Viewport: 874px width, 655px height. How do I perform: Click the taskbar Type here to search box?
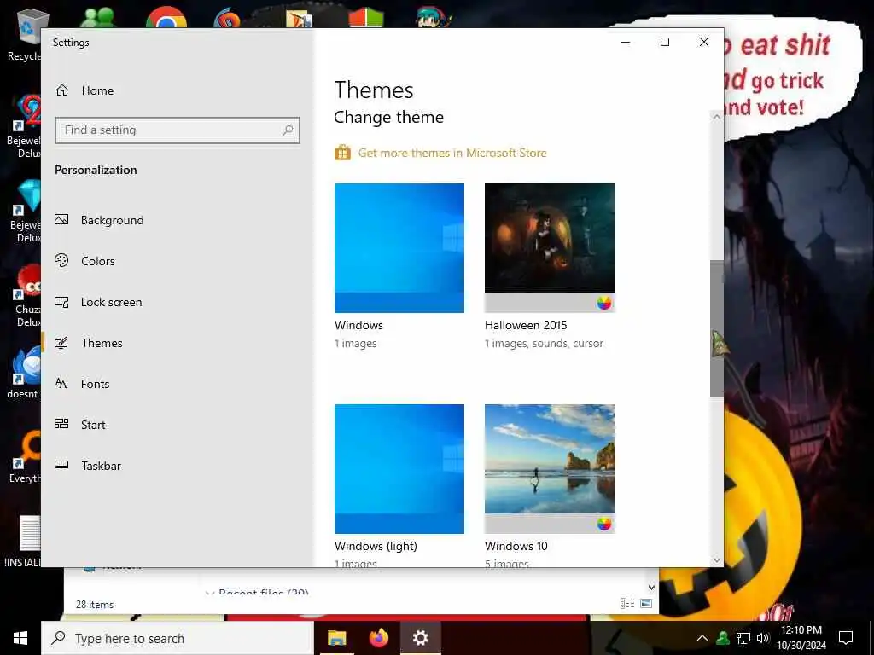pyautogui.click(x=178, y=638)
